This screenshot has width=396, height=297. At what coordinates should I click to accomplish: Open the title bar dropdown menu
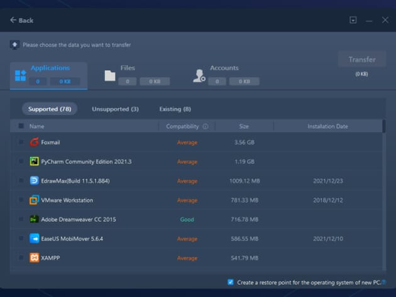353,20
